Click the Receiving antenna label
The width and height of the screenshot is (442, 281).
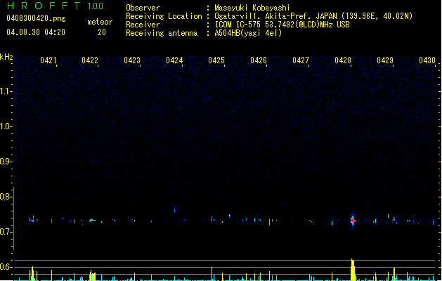click(x=162, y=33)
